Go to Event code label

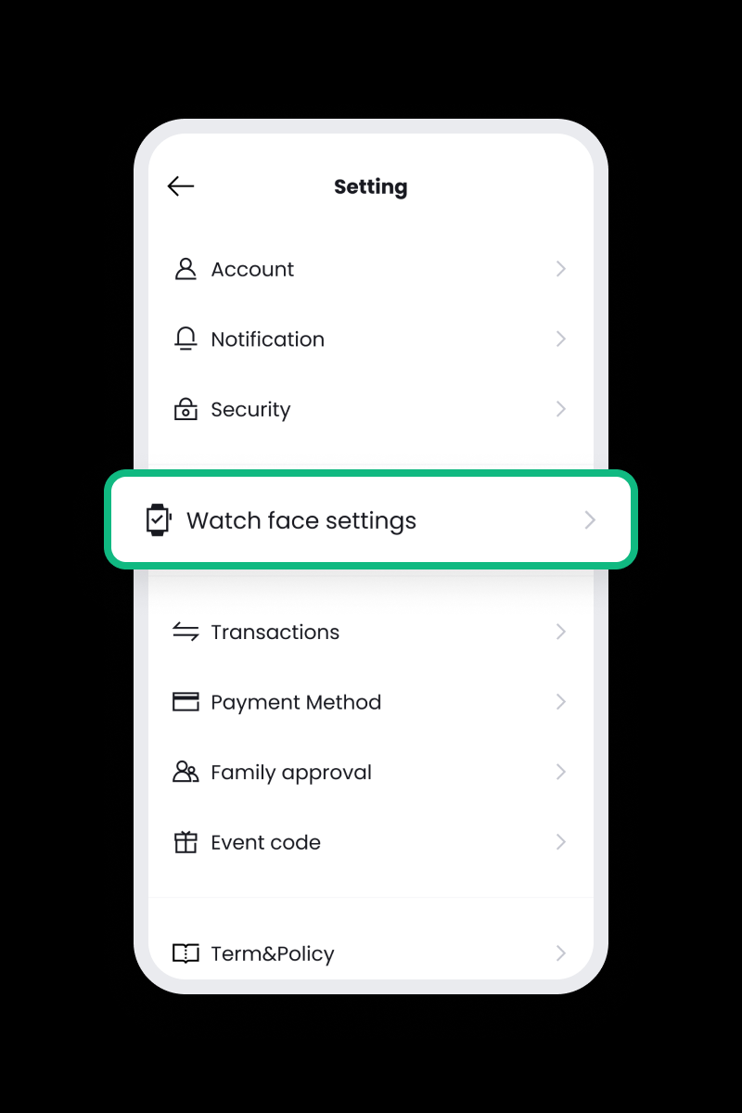(265, 842)
